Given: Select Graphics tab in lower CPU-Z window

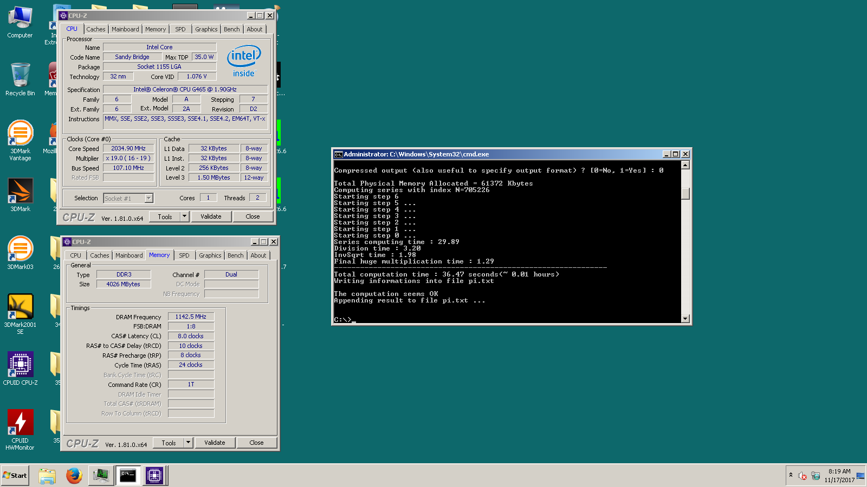Looking at the screenshot, I should (210, 255).
